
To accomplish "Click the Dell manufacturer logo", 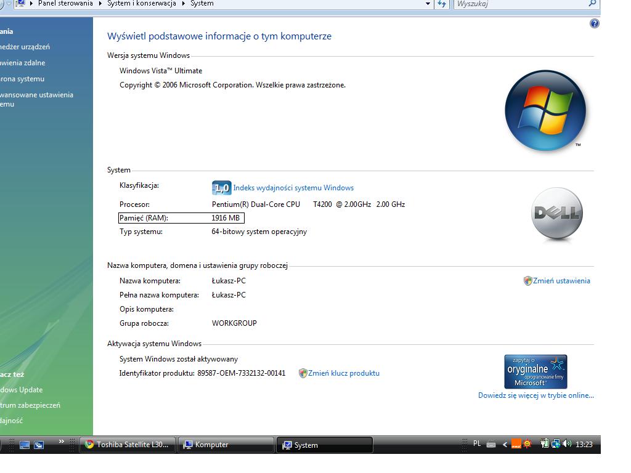I will click(557, 214).
